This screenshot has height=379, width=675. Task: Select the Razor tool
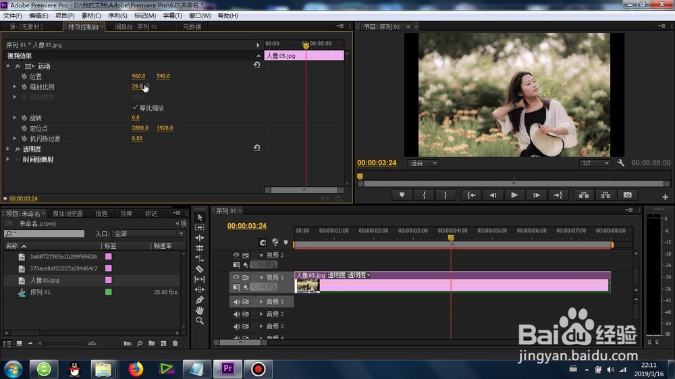point(200,269)
